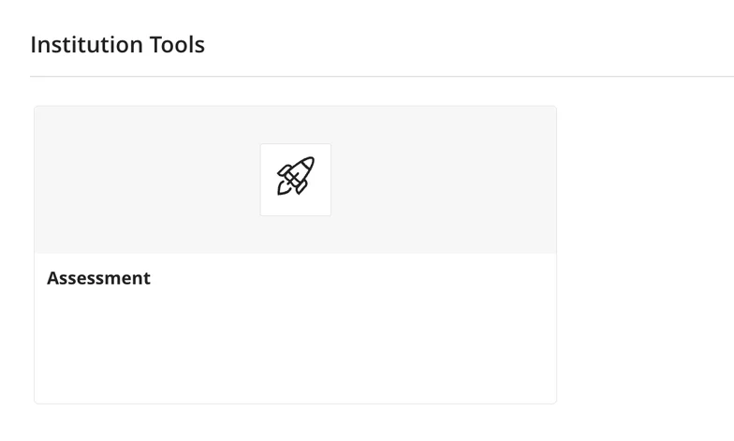This screenshot has height=441, width=734.
Task: Click the rocket icon's nose cone
Action: click(x=308, y=164)
